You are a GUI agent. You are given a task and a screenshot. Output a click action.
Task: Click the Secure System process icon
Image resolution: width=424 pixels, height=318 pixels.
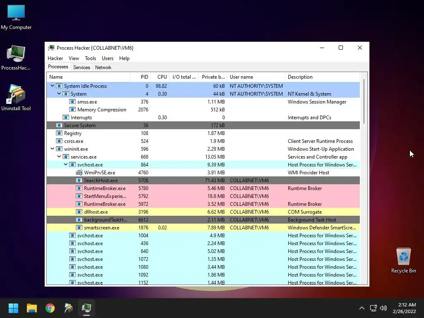coord(59,125)
